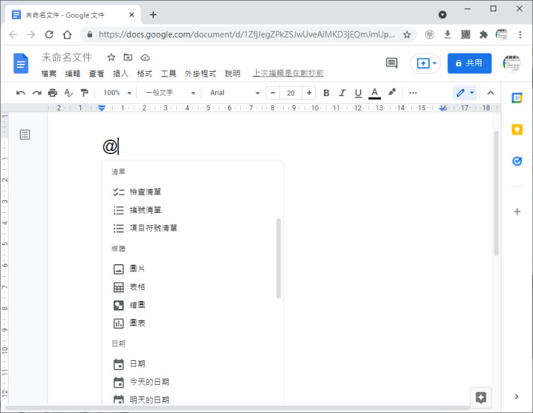Open the 上次編輯是在數秒前 history link
Image resolution: width=533 pixels, height=413 pixels.
[x=288, y=74]
